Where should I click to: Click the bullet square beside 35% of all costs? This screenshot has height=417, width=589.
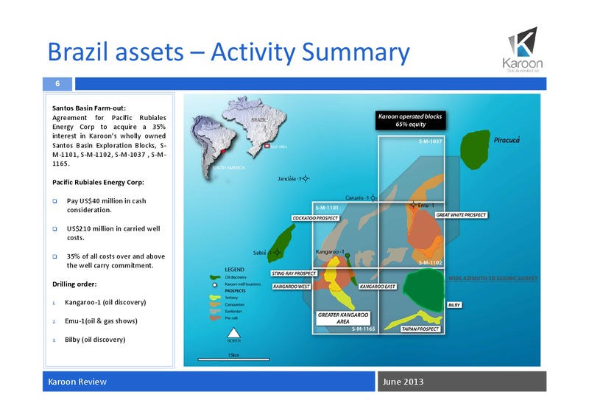pos(54,256)
